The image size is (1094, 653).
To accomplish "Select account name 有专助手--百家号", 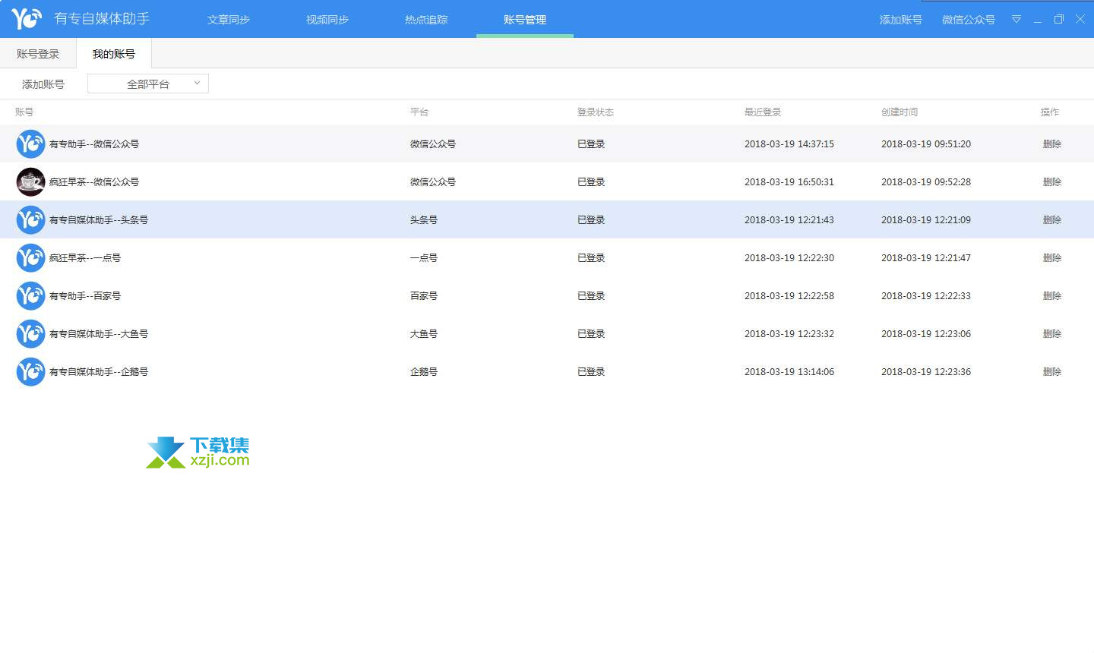I will (85, 296).
